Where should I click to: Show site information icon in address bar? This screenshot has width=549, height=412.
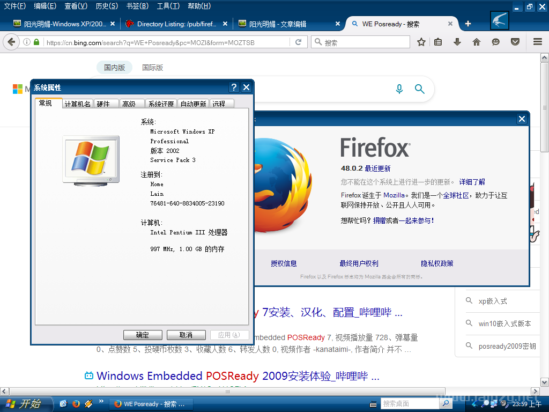pos(27,42)
